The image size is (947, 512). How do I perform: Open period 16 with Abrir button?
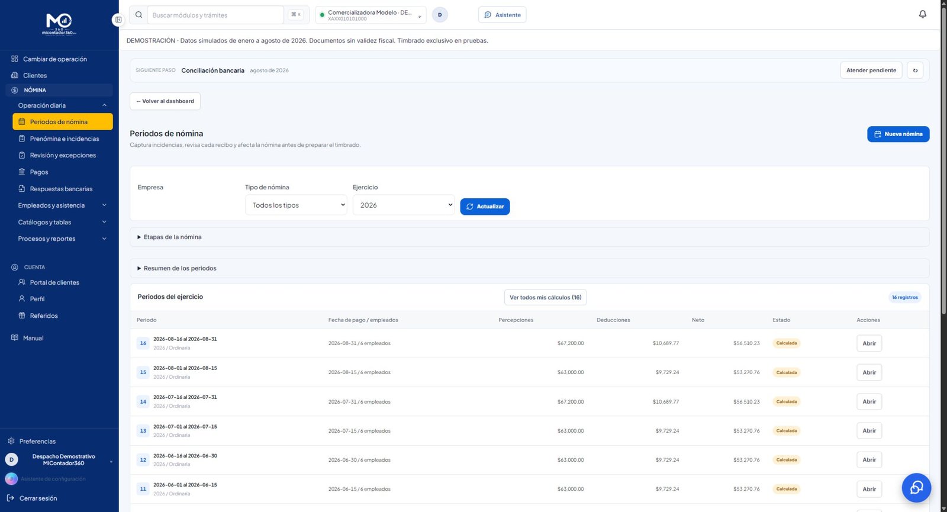click(869, 343)
